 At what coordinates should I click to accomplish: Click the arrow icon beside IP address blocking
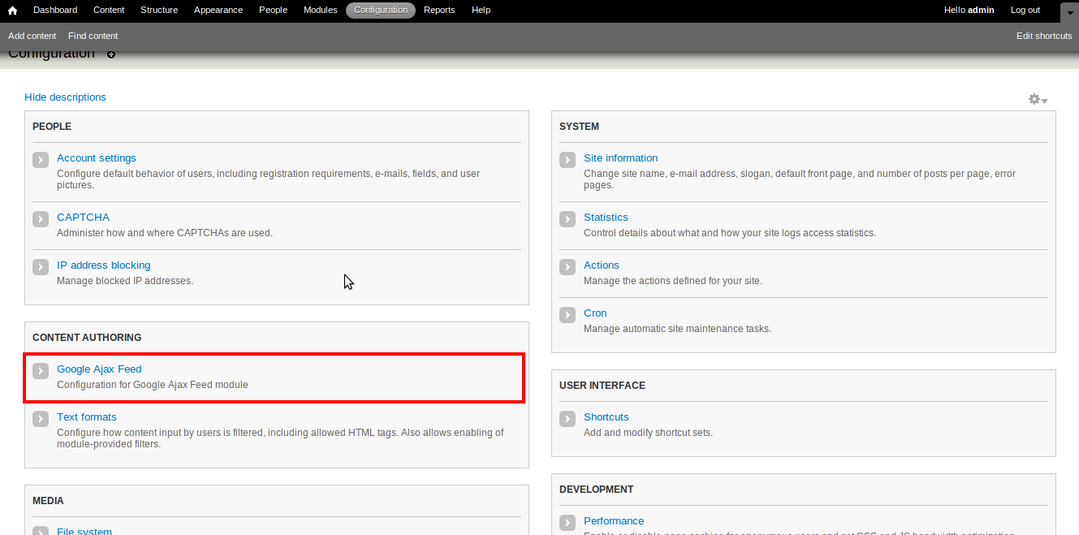(x=41, y=267)
